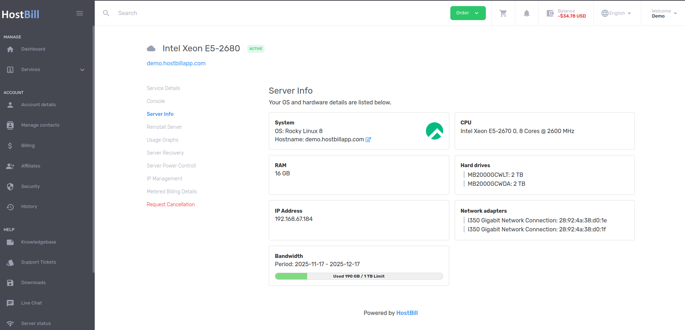This screenshot has width=685, height=330.
Task: Click the search magnifier icon
Action: tap(106, 13)
